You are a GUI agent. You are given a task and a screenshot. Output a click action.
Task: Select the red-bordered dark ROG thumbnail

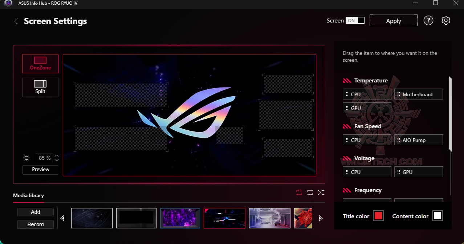pyautogui.click(x=224, y=218)
